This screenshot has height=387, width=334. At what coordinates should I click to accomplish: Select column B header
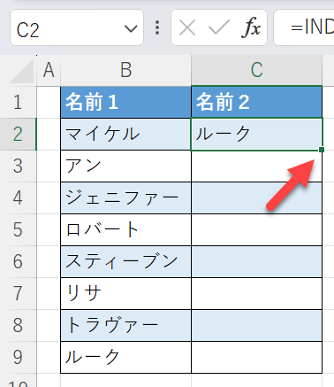point(125,70)
